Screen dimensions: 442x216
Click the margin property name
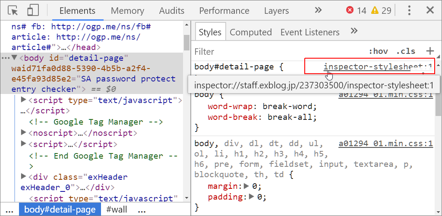223,186
